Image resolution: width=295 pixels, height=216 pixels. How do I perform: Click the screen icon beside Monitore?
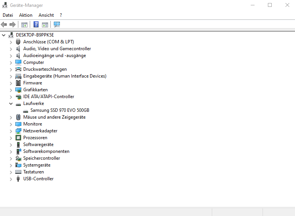pos(18,124)
